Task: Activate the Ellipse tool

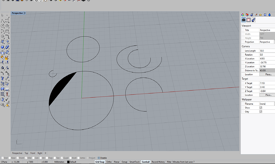Action: (7, 26)
